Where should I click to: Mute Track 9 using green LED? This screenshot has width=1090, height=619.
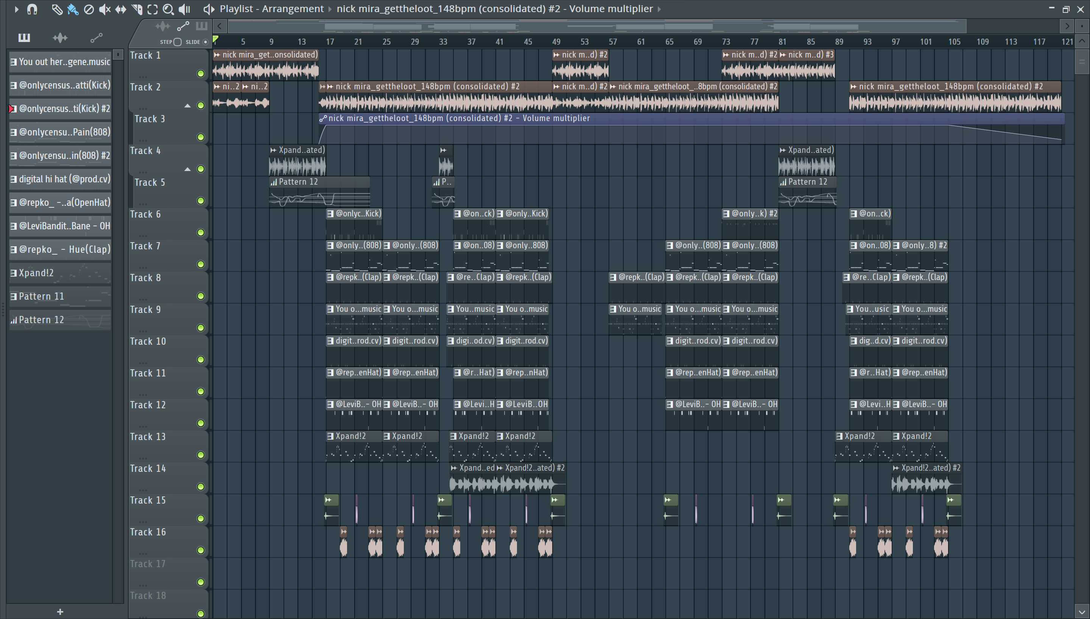tap(201, 328)
